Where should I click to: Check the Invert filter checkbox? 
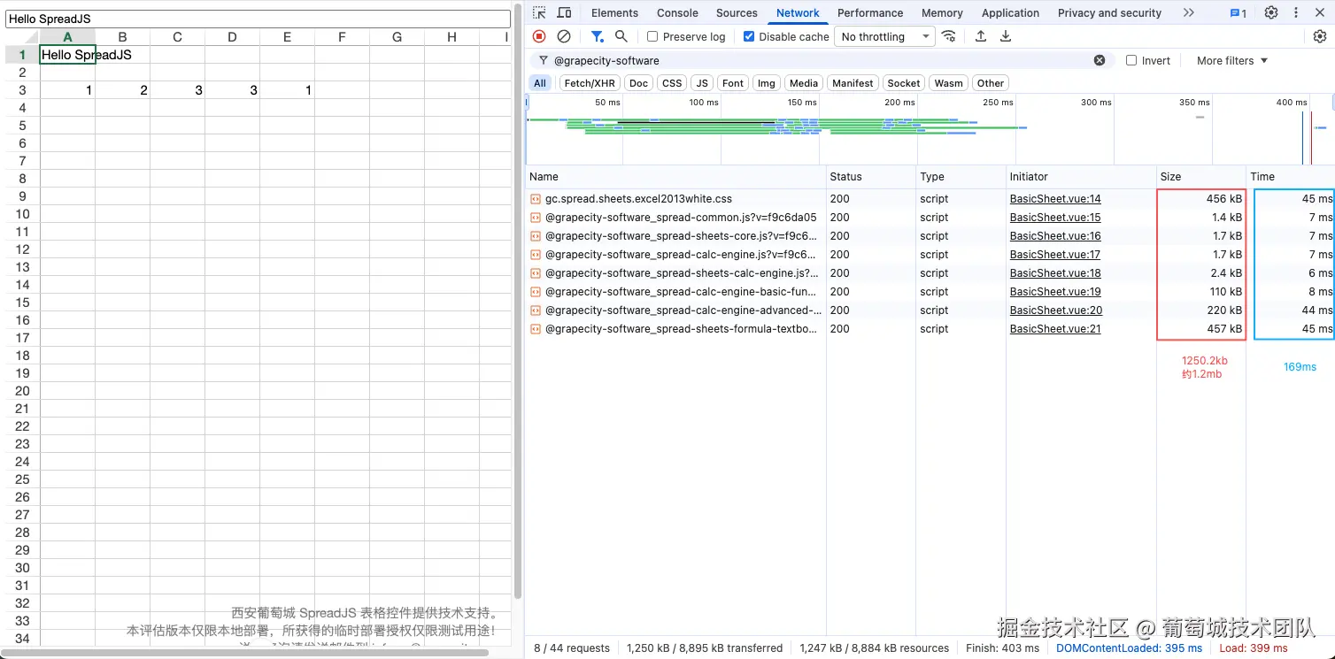[1131, 61]
